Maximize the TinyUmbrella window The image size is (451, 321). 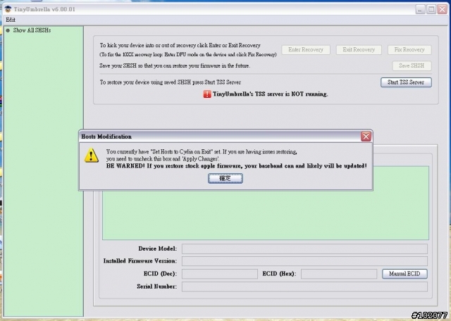(431, 9)
